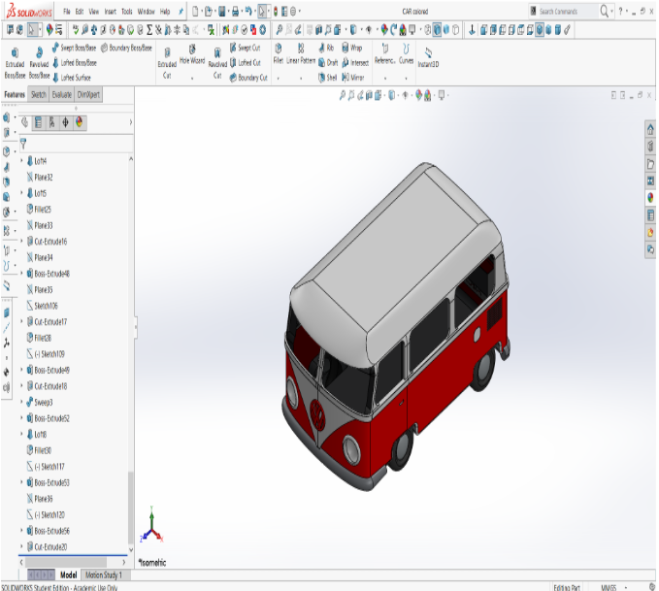Select Lofted Boss/Base command
The image size is (659, 591).
75,63
